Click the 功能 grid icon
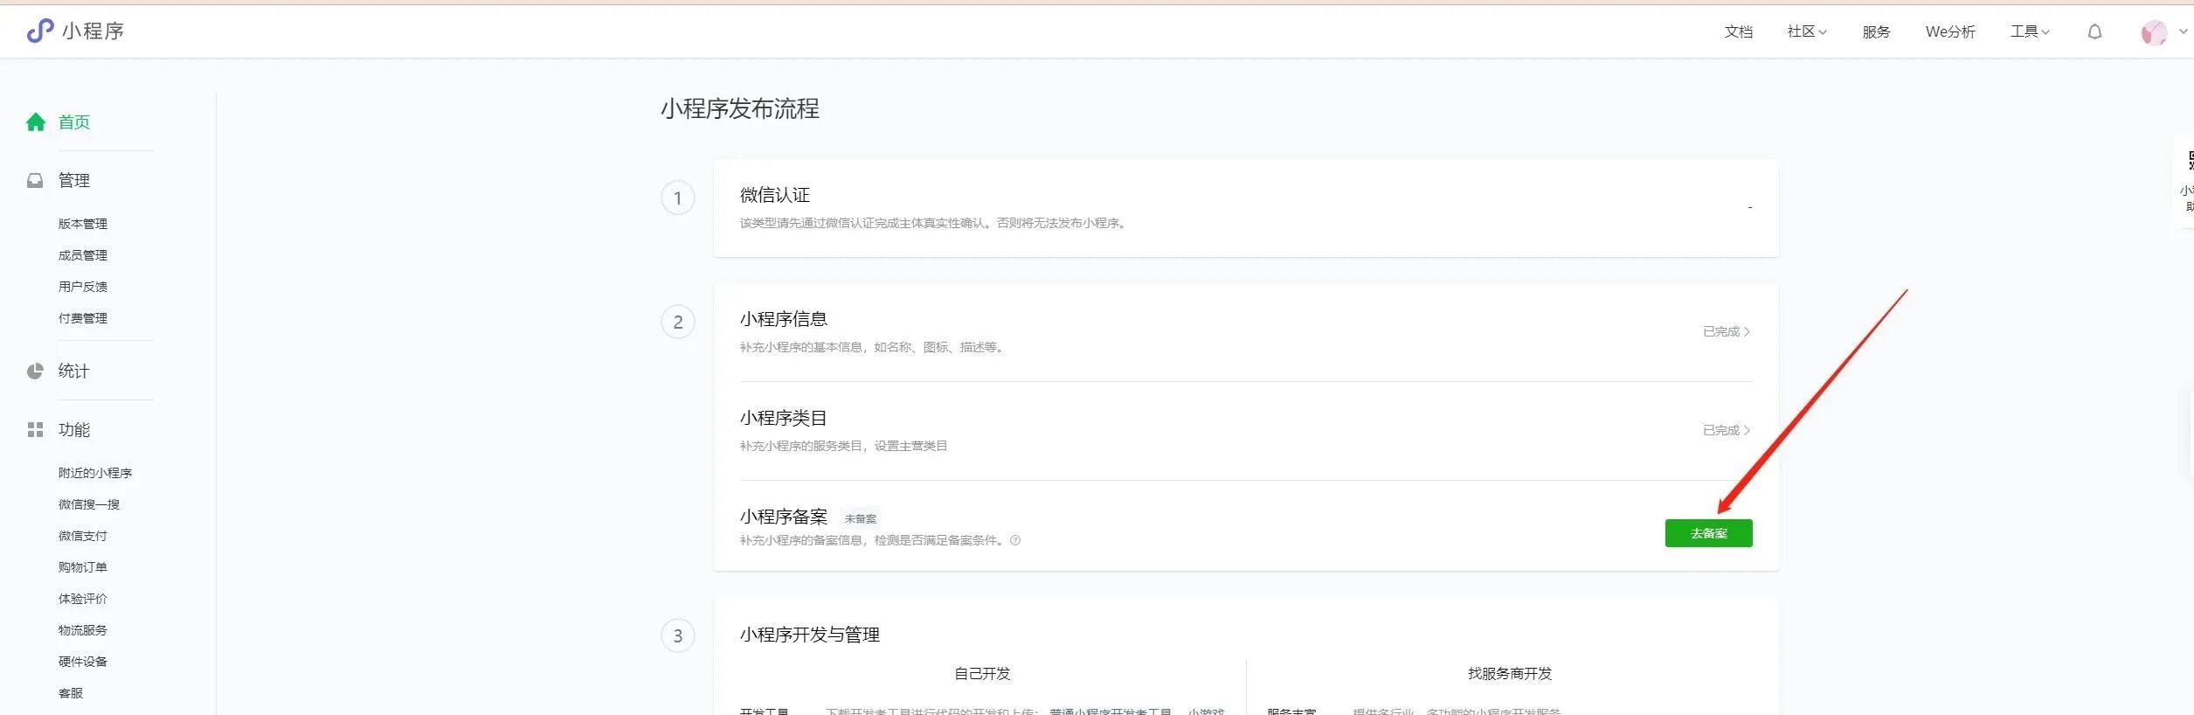Viewport: 2194px width, 715px height. pyautogui.click(x=35, y=429)
